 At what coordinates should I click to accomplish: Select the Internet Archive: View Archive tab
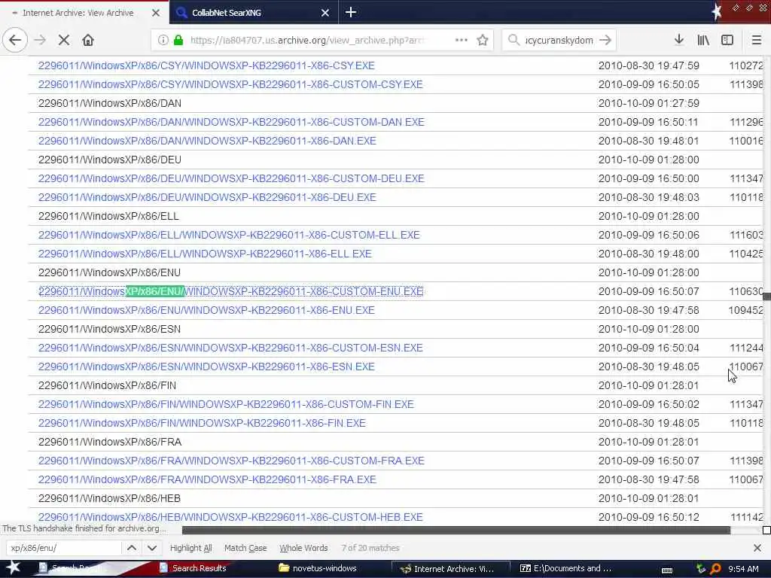84,13
